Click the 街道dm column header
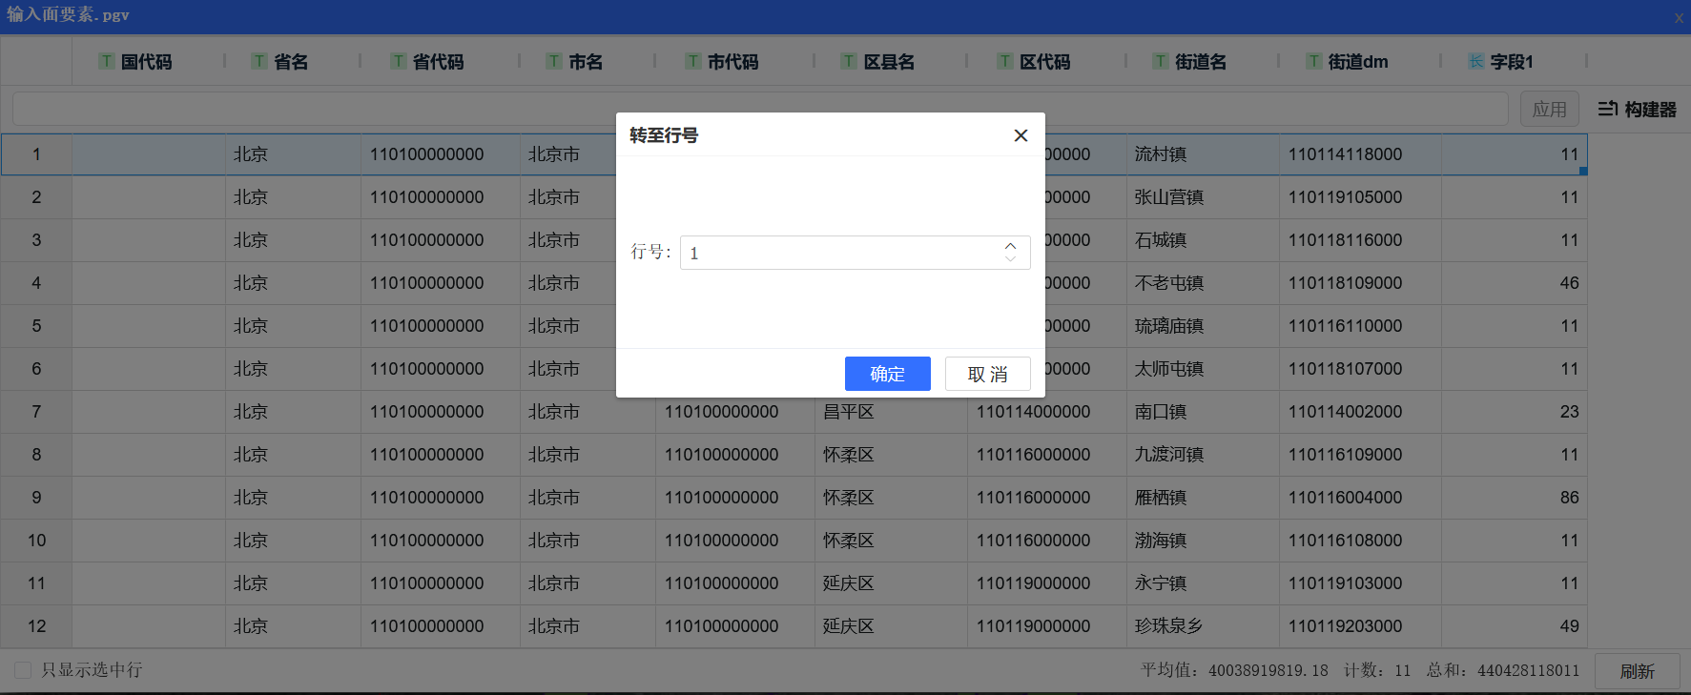The image size is (1691, 695). point(1358,62)
